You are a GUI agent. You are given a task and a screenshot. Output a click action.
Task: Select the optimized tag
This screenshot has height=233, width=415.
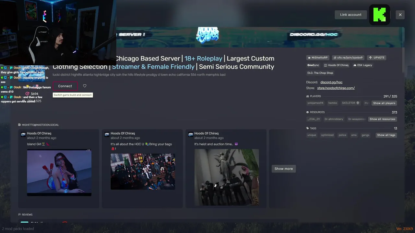click(x=327, y=135)
